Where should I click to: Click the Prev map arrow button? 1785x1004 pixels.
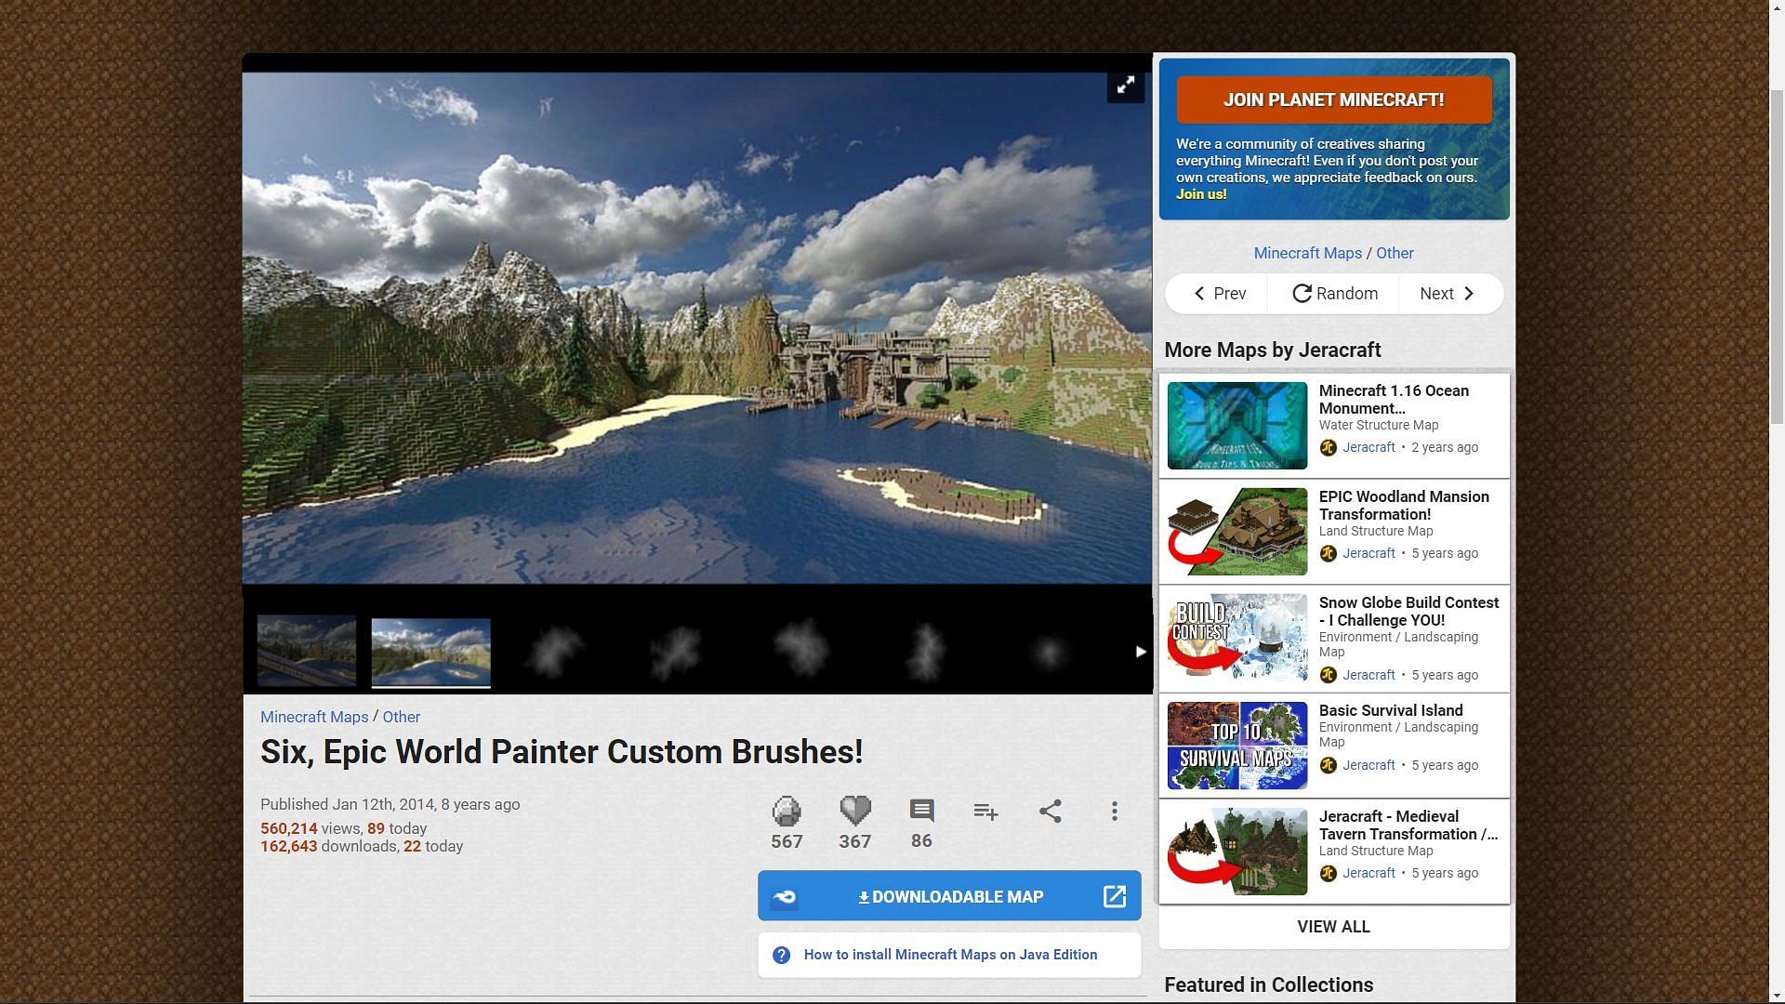pyautogui.click(x=1217, y=293)
